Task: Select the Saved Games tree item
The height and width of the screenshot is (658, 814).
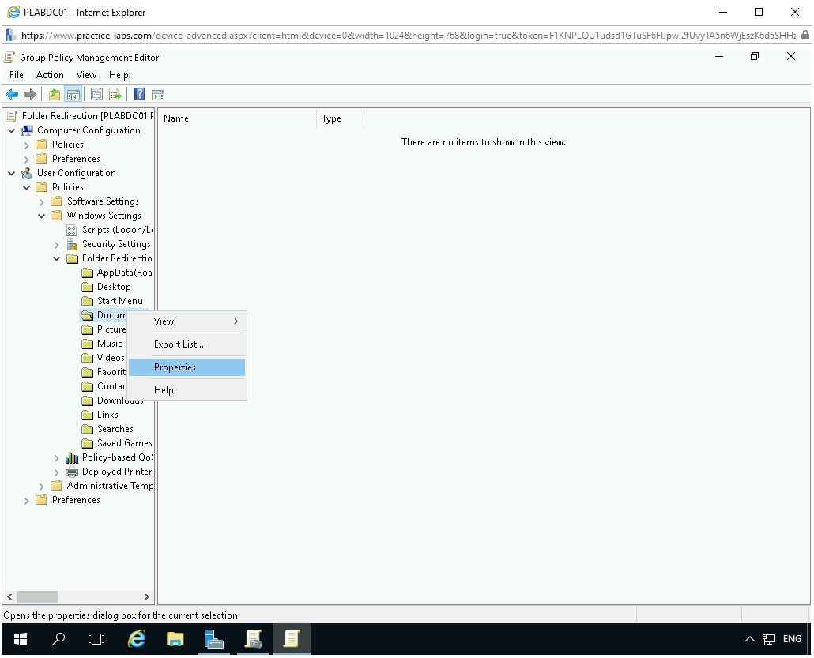Action: (x=124, y=442)
